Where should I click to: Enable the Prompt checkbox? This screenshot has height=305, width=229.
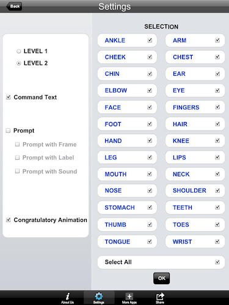(x=8, y=131)
